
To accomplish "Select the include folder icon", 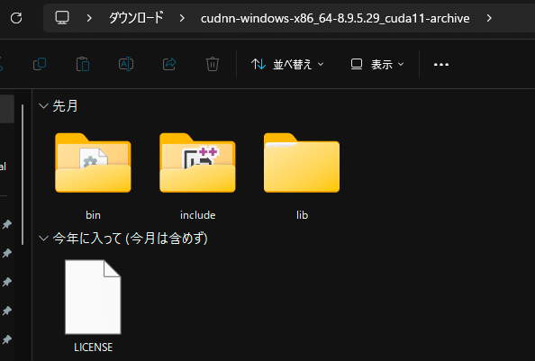I will [x=197, y=163].
